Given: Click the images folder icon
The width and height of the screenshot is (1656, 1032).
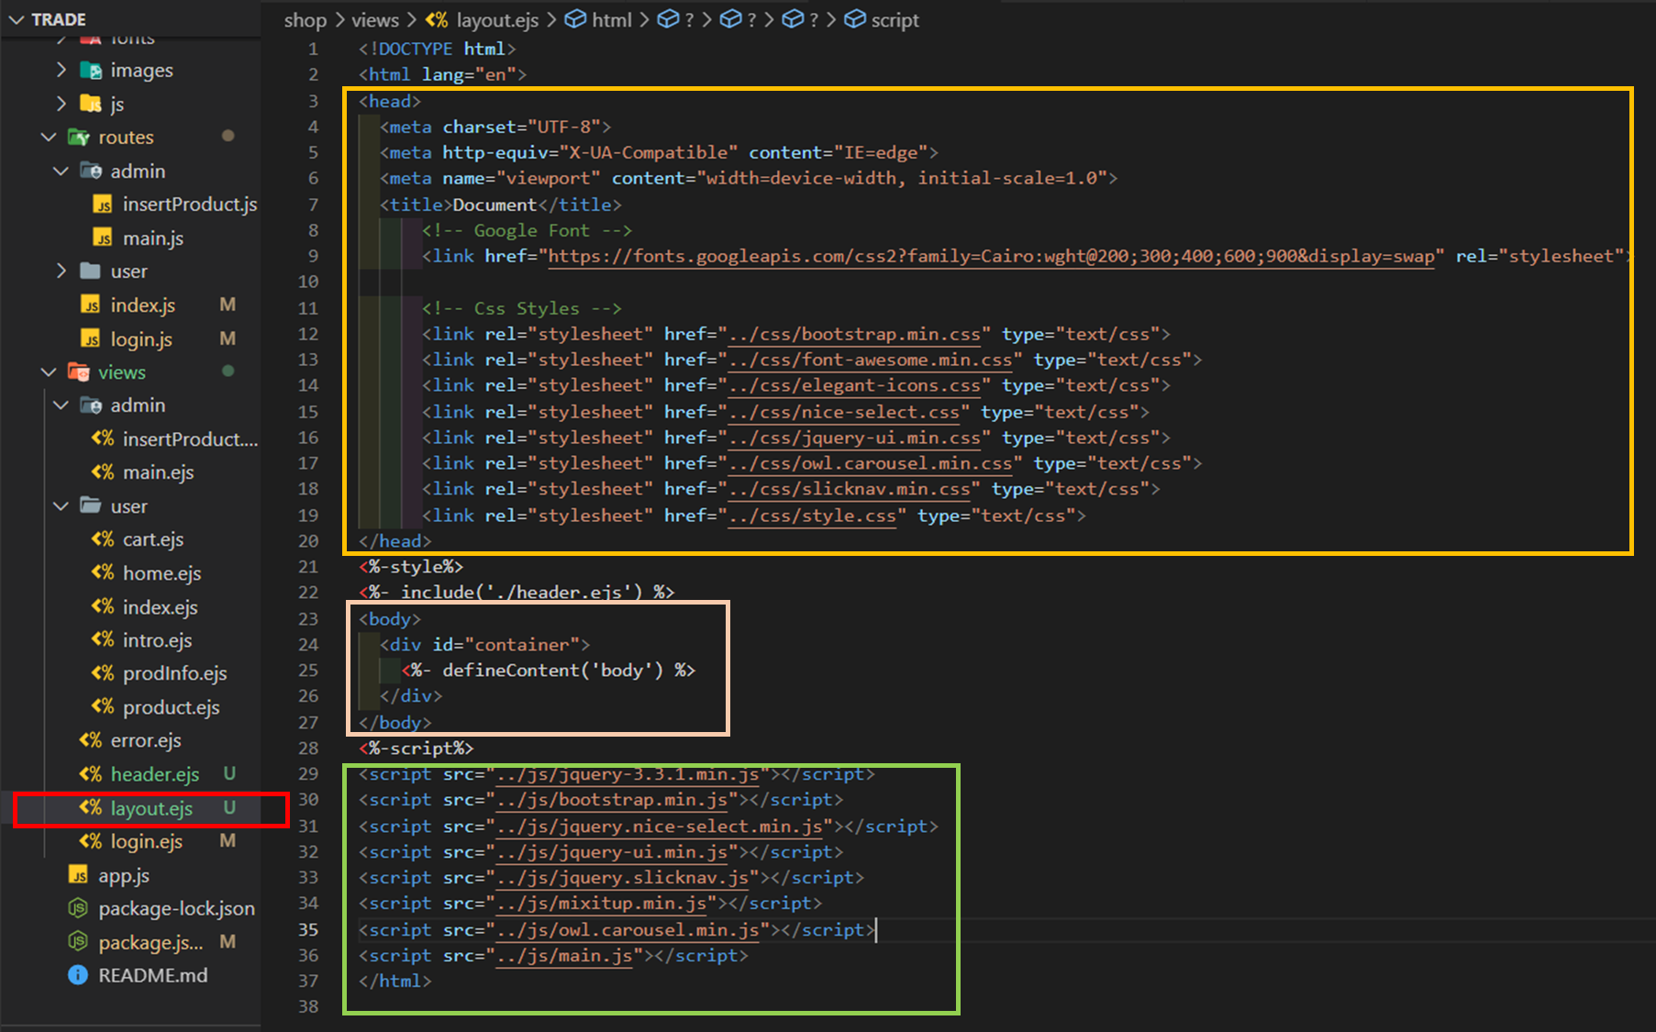Looking at the screenshot, I should tap(90, 70).
